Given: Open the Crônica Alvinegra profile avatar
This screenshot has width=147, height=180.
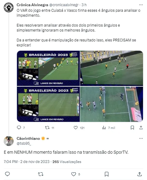Looking at the screenshot, I should click(9, 7).
